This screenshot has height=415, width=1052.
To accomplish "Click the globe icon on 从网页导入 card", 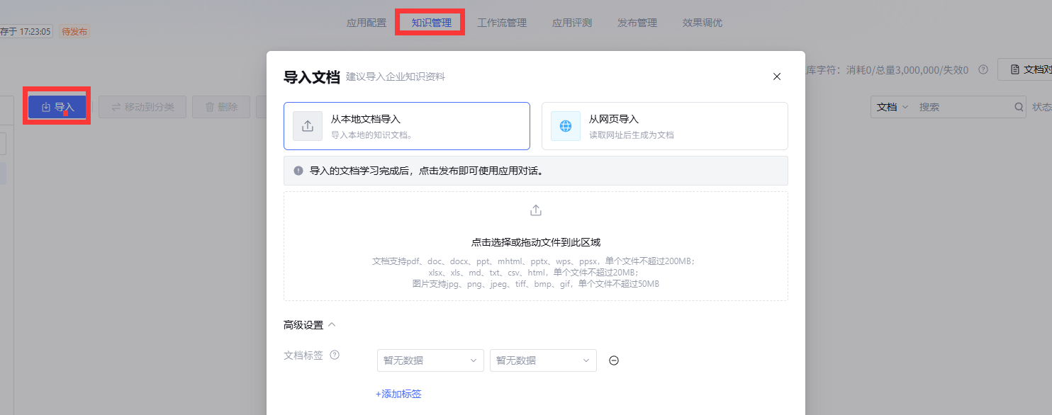I will 564,126.
